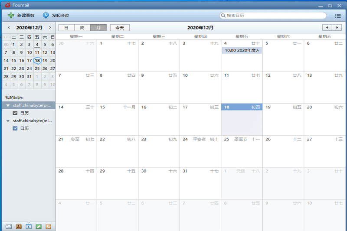This screenshot has width=347, height=231.
Task: Switch to the Calendar icon in bottom bar
Action: point(29,226)
